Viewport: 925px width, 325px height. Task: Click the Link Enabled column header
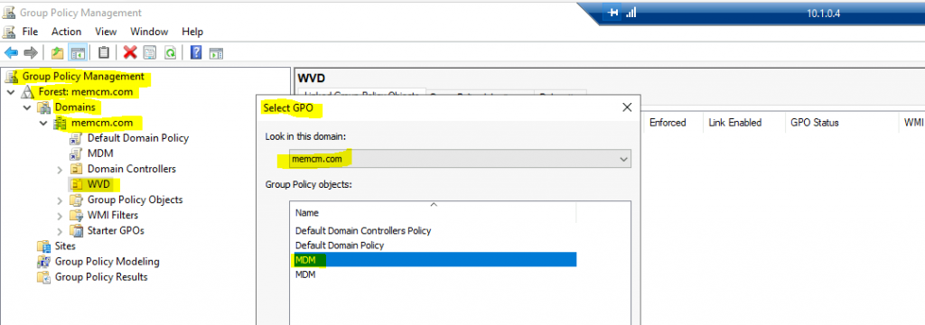pyautogui.click(x=735, y=123)
